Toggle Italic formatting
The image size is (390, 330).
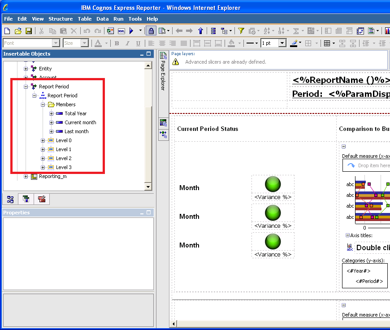[x=127, y=43]
